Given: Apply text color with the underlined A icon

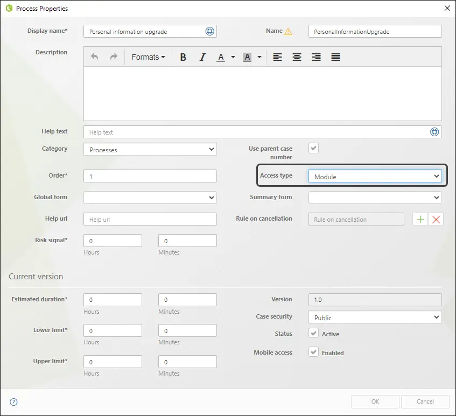Looking at the screenshot, I should (x=221, y=57).
